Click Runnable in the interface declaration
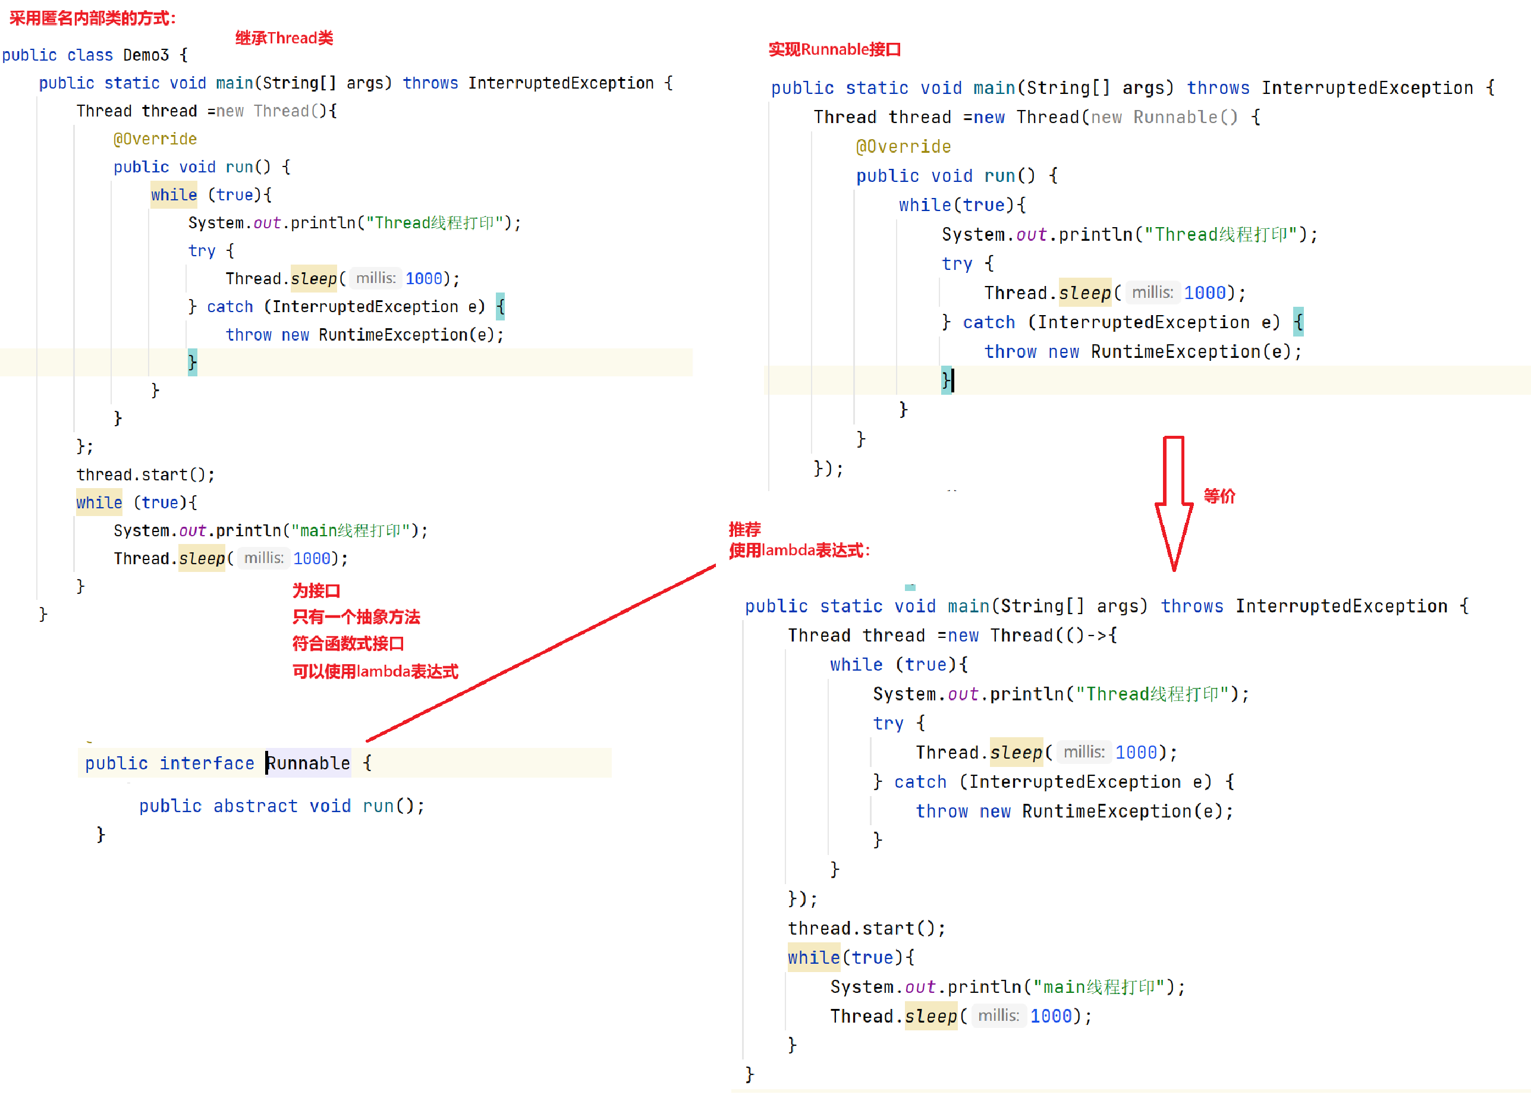 coord(309,763)
